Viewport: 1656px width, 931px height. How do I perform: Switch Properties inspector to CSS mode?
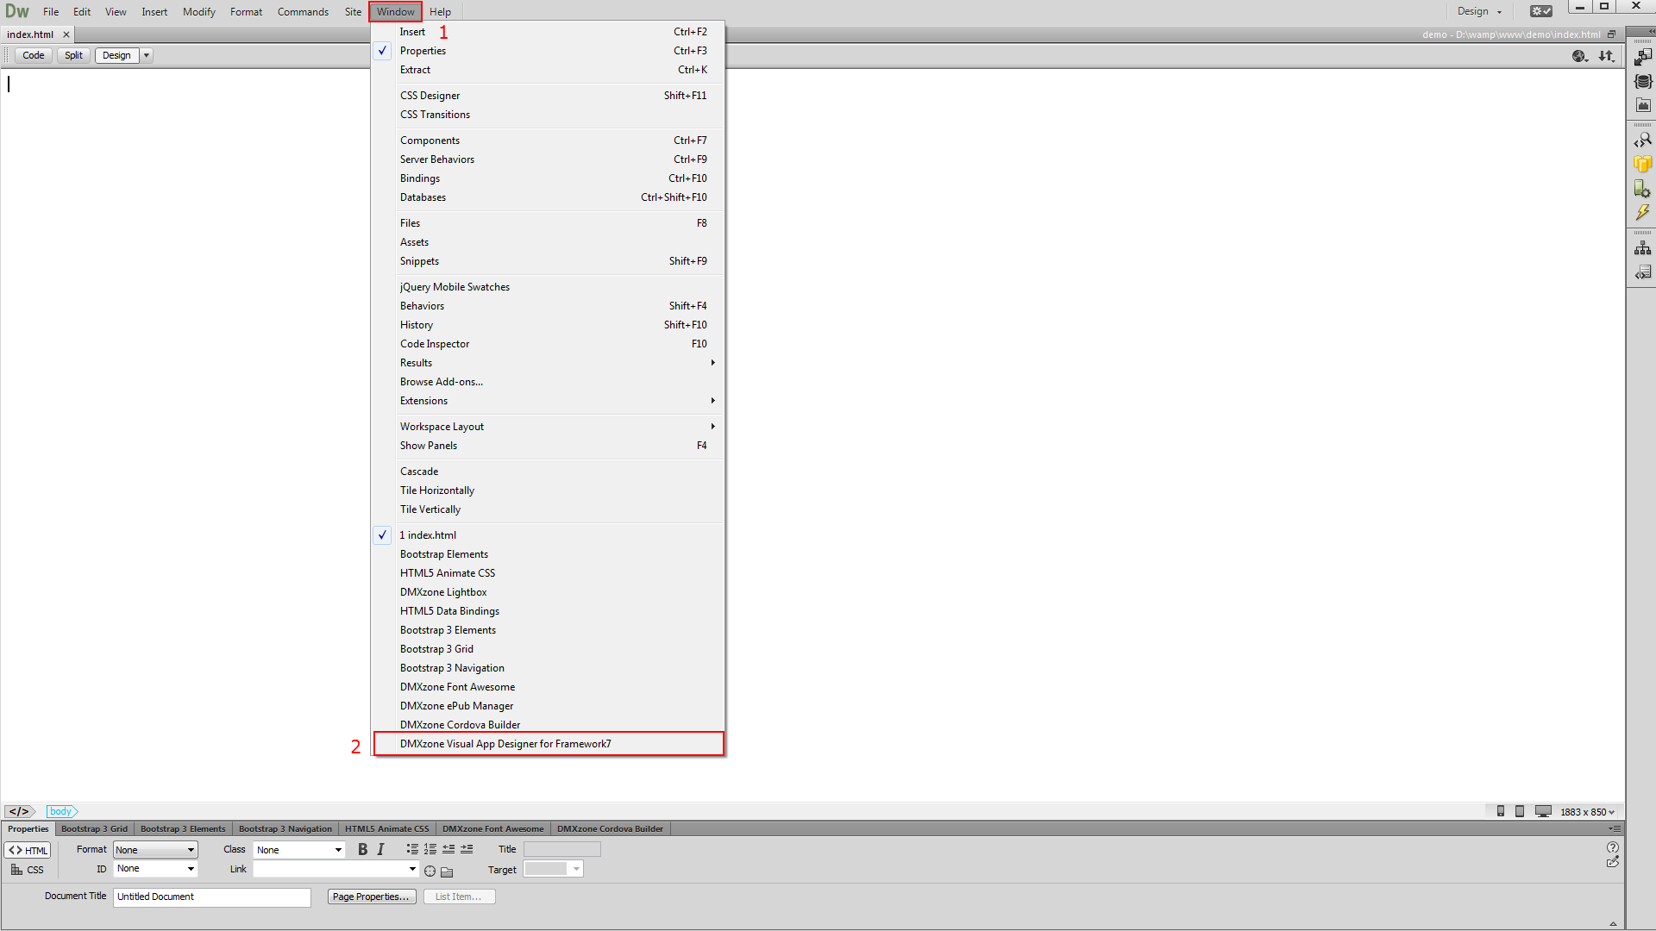click(28, 870)
